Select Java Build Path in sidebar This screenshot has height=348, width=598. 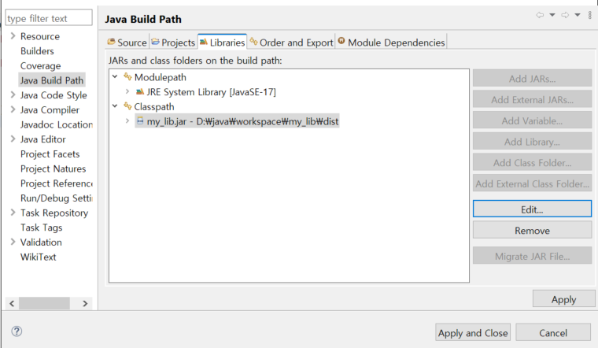(52, 80)
